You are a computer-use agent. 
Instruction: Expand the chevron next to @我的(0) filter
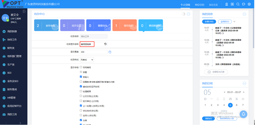[x=234, y=22]
